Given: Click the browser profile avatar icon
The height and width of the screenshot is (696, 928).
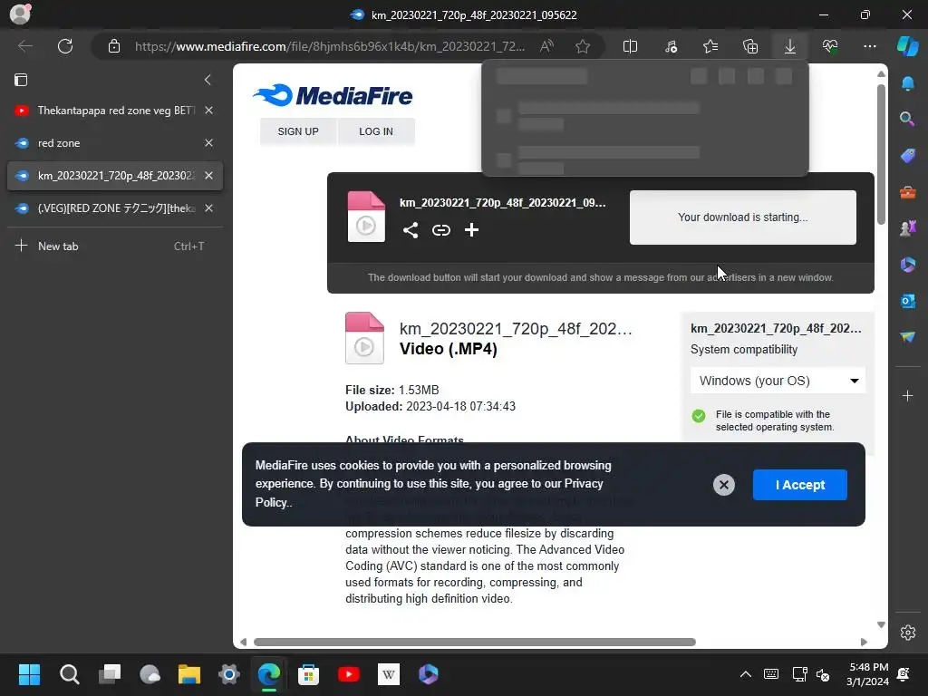Looking at the screenshot, I should (x=20, y=14).
